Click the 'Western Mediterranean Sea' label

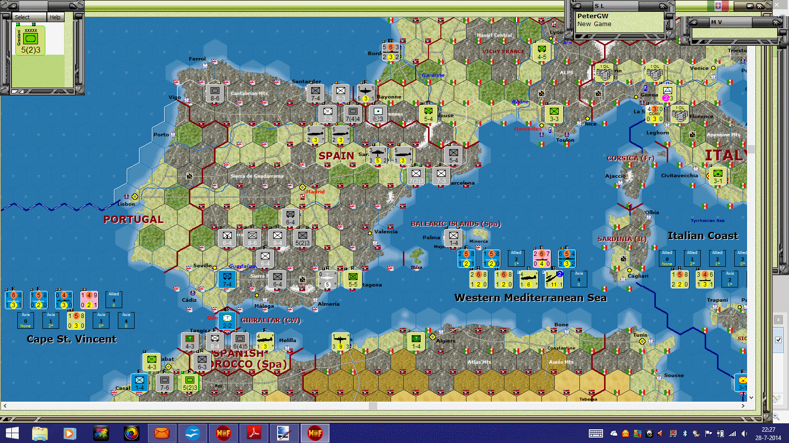tap(531, 298)
